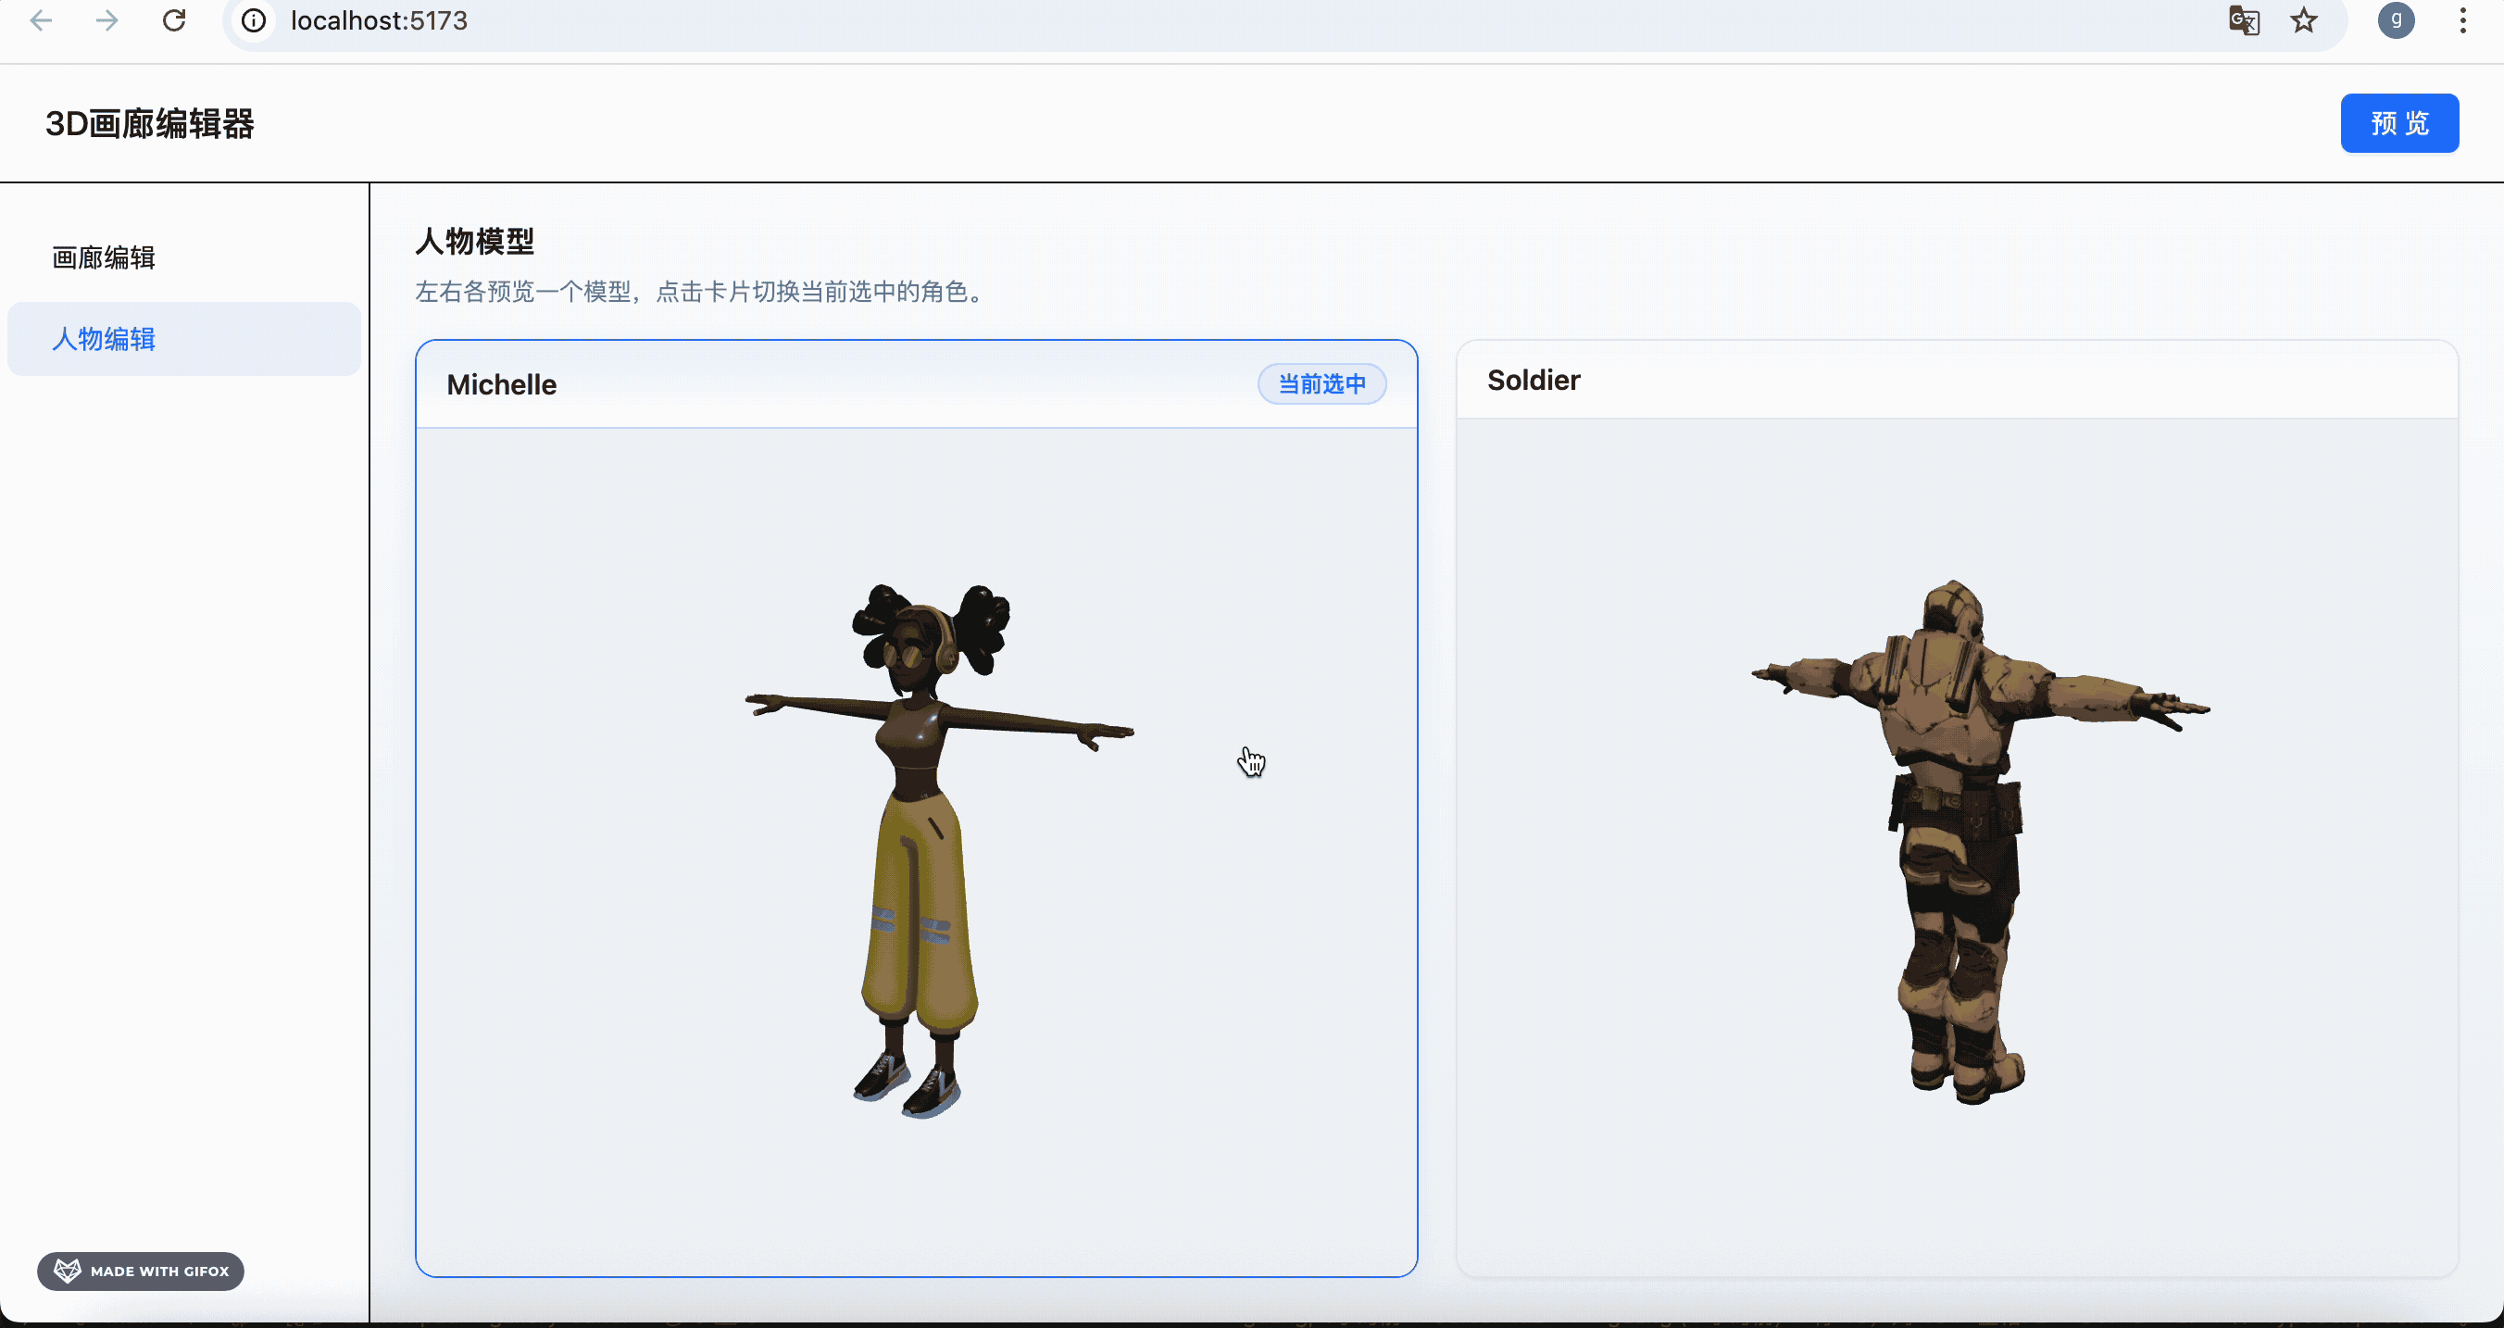Go forward in browser history

pyautogui.click(x=106, y=20)
